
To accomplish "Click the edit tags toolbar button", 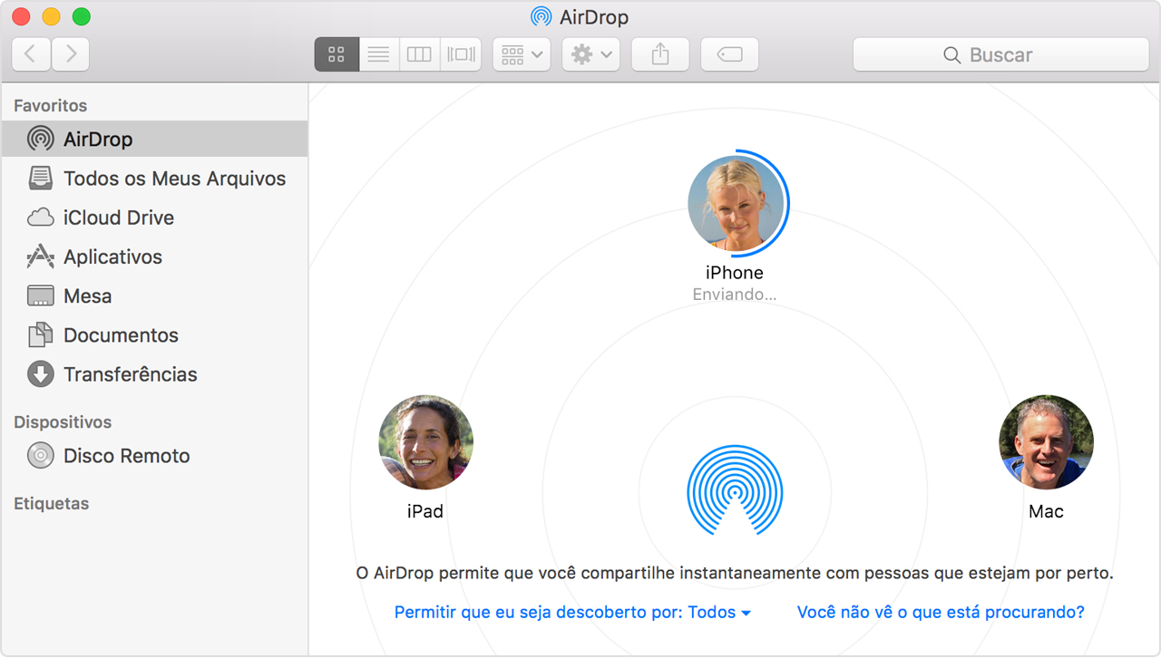I will click(729, 54).
